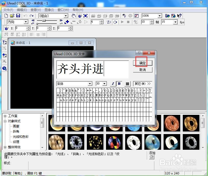Open the 方向 property dropdown

[x=26, y=22]
